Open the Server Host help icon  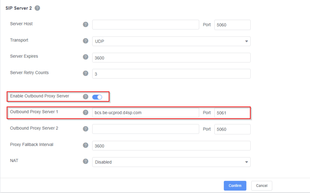click(x=86, y=24)
